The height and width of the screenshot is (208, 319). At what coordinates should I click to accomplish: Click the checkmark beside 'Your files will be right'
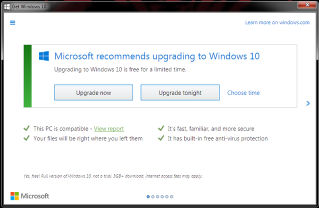(x=26, y=138)
